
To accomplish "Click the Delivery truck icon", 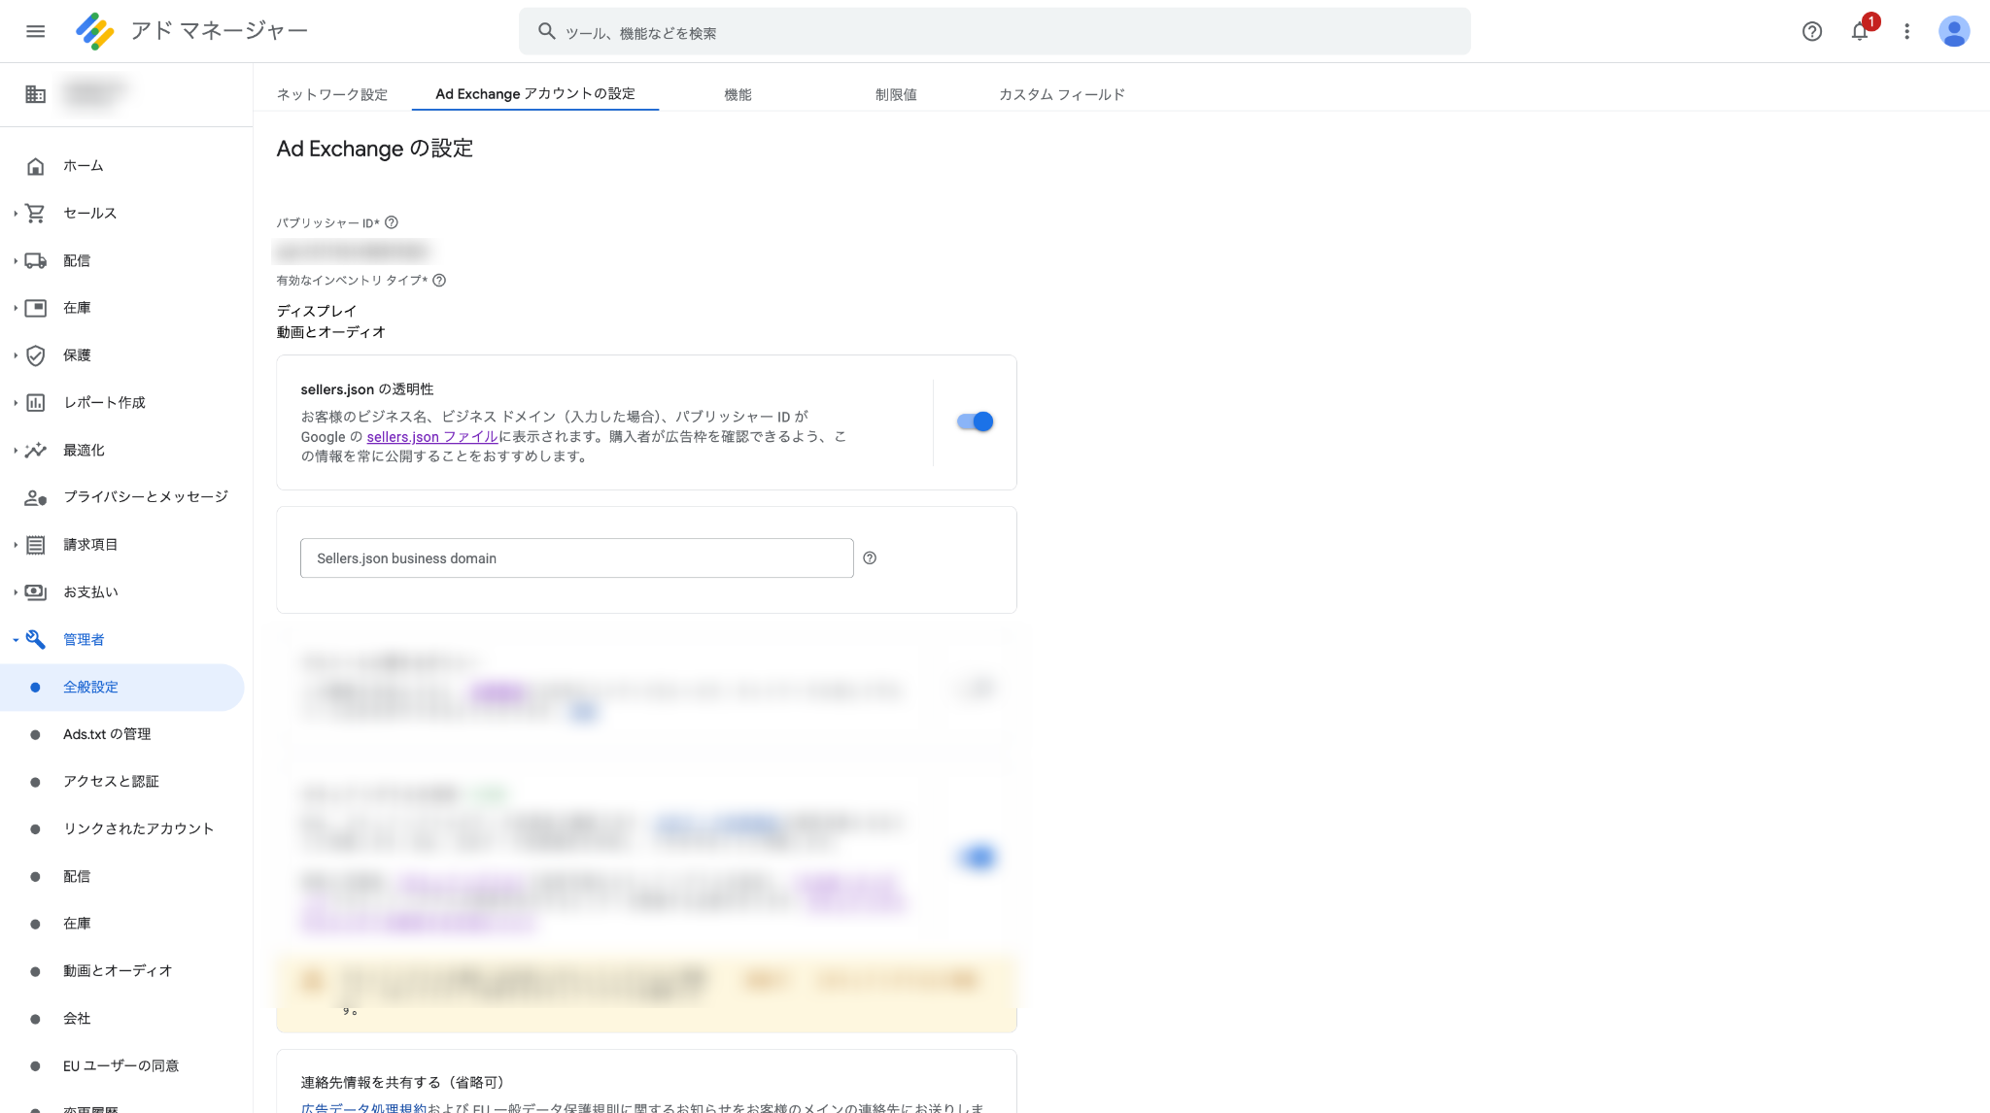I will (x=35, y=260).
